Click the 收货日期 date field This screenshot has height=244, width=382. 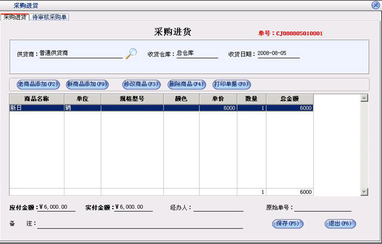tap(278, 54)
